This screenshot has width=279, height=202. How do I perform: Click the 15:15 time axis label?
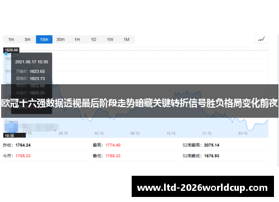(x=171, y=133)
